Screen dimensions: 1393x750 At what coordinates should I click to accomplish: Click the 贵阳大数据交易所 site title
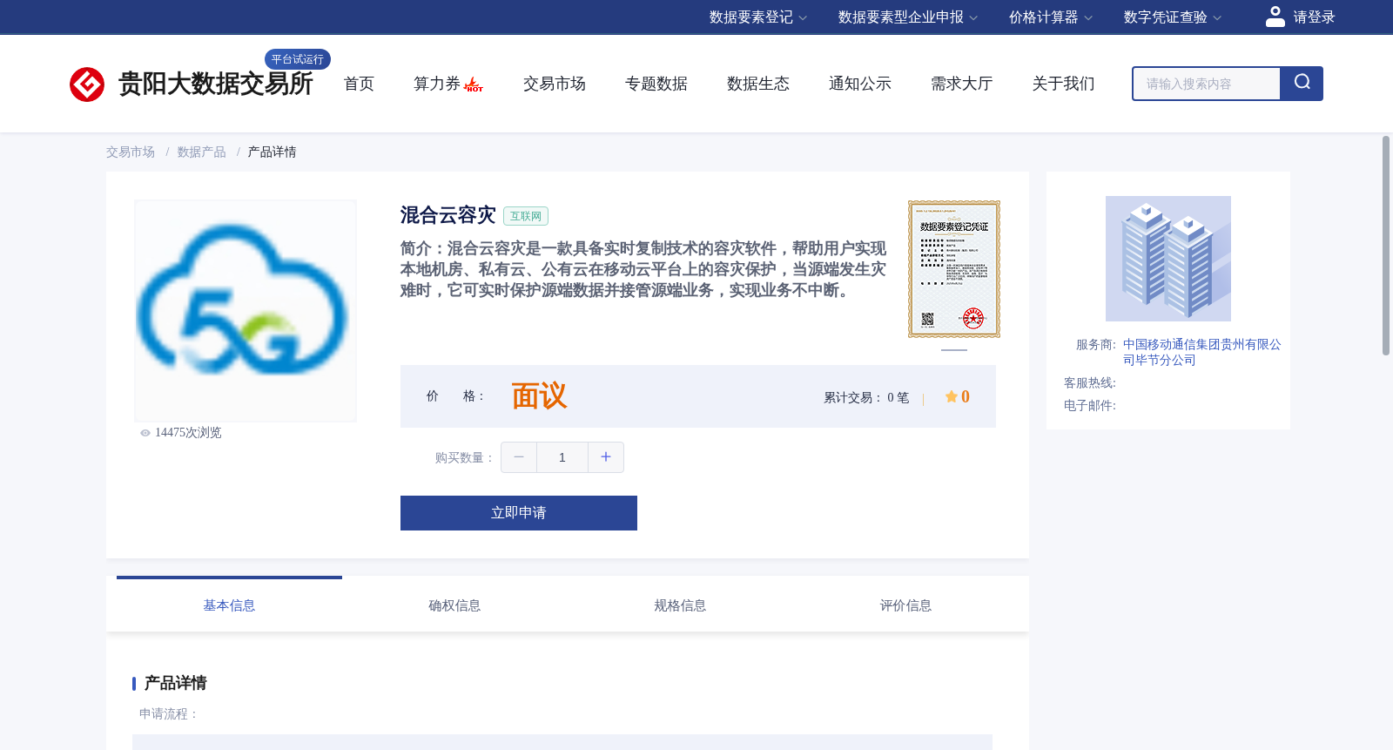(x=215, y=84)
